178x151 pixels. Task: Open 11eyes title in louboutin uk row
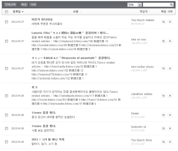44,126
